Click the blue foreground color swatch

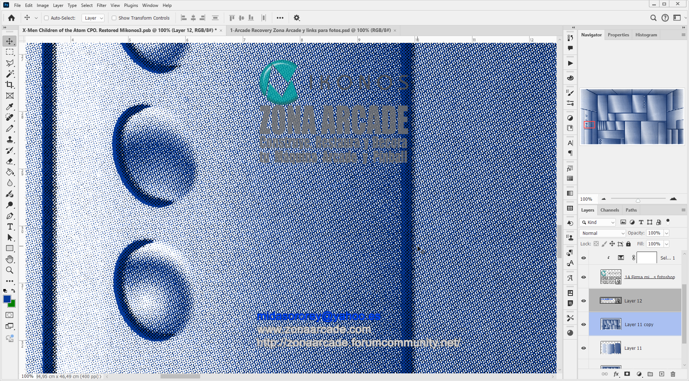tap(7, 298)
